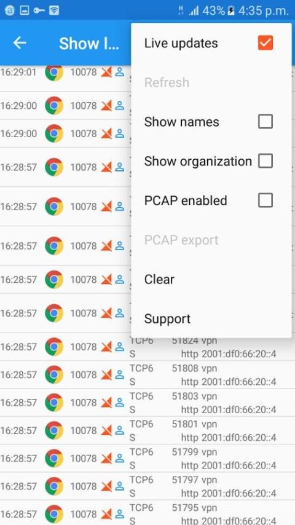This screenshot has height=525, width=295.
Task: Open log entry with port 51801
Action: (147, 430)
